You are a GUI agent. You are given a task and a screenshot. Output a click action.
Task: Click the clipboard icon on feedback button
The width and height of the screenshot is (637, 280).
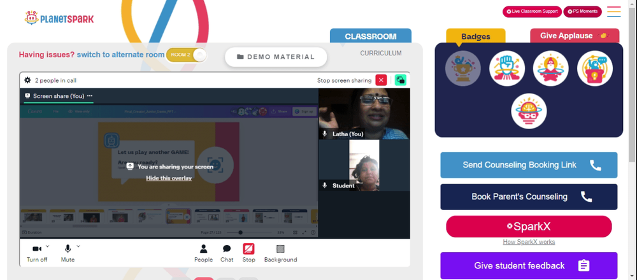pyautogui.click(x=583, y=265)
